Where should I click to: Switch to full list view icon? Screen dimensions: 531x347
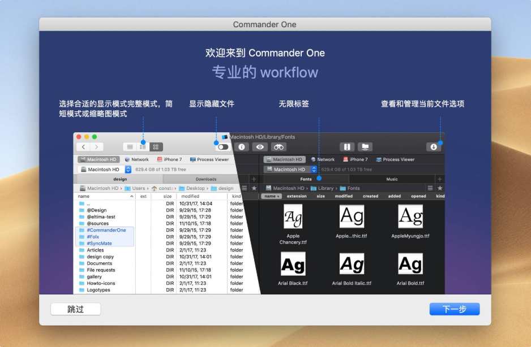coord(130,147)
